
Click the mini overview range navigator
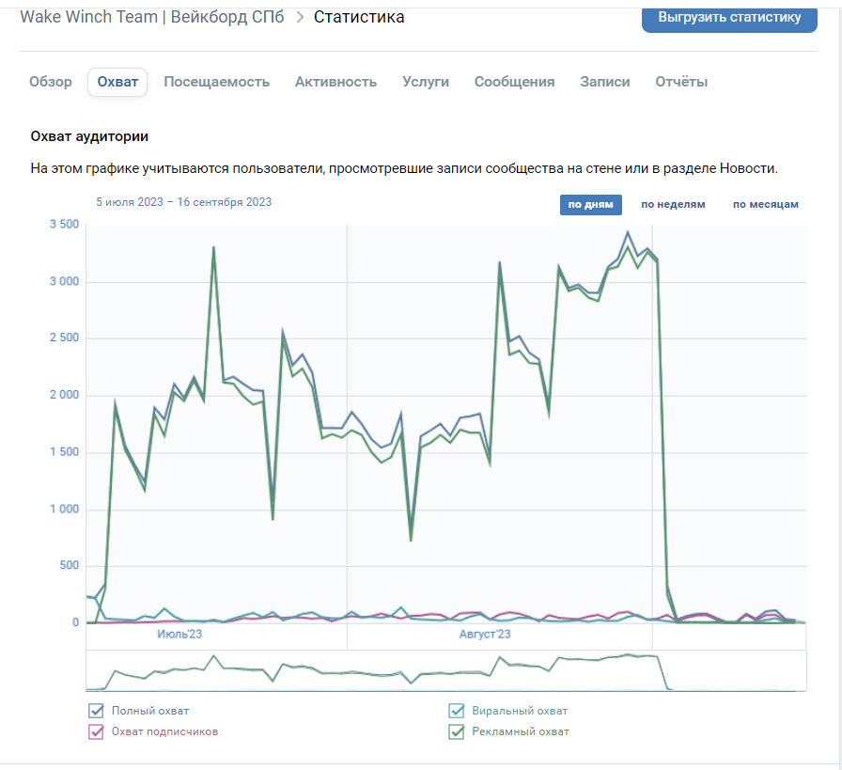pyautogui.click(x=446, y=670)
